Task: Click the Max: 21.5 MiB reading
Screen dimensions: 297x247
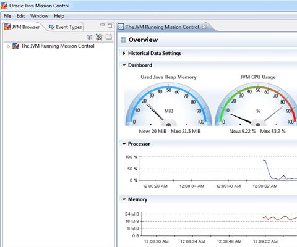Action: tap(186, 131)
